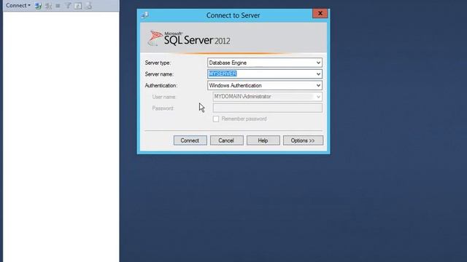The image size is (467, 262).
Task: Expand the Authentication dropdown
Action: 318,85
